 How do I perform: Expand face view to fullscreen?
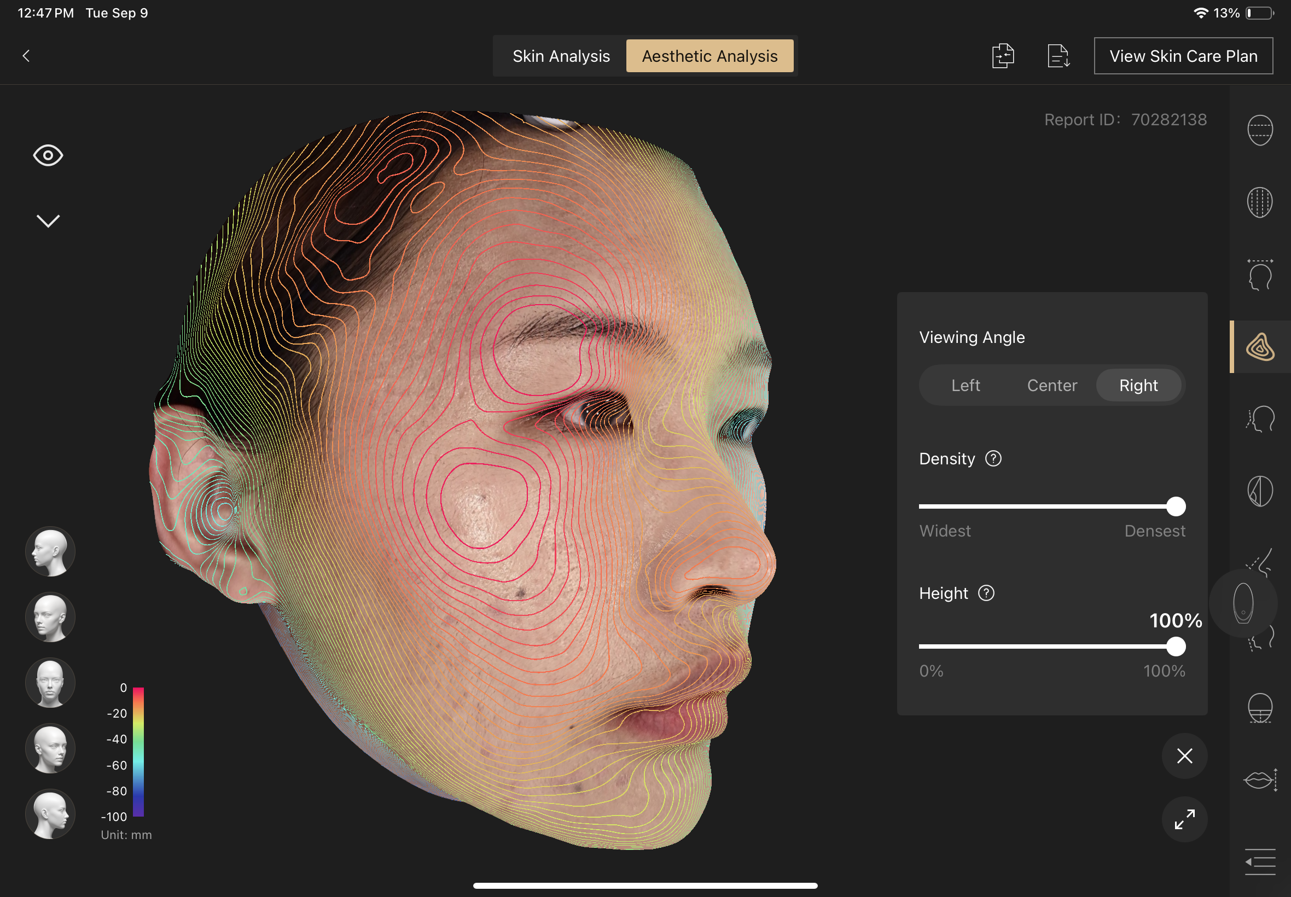pyautogui.click(x=1184, y=819)
